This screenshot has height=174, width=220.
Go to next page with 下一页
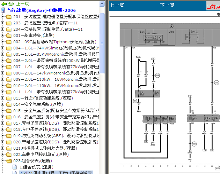(x=167, y=6)
